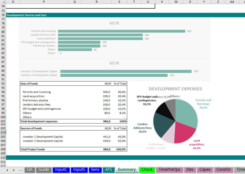Click the upper kEUR chart title

(114, 23)
